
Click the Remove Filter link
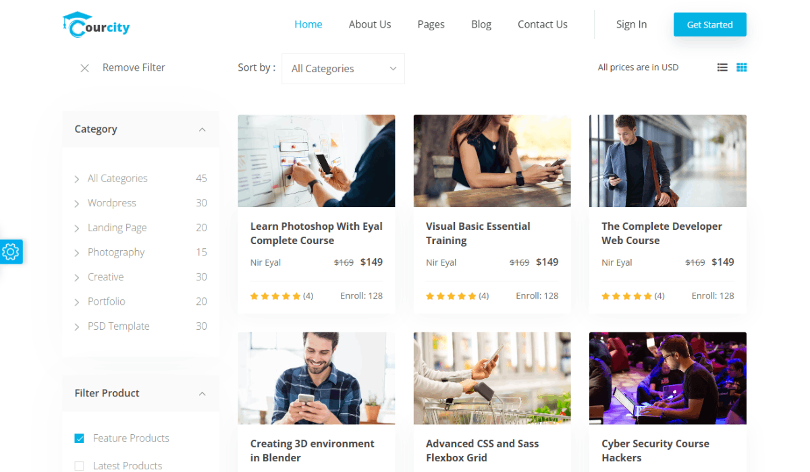(x=134, y=67)
